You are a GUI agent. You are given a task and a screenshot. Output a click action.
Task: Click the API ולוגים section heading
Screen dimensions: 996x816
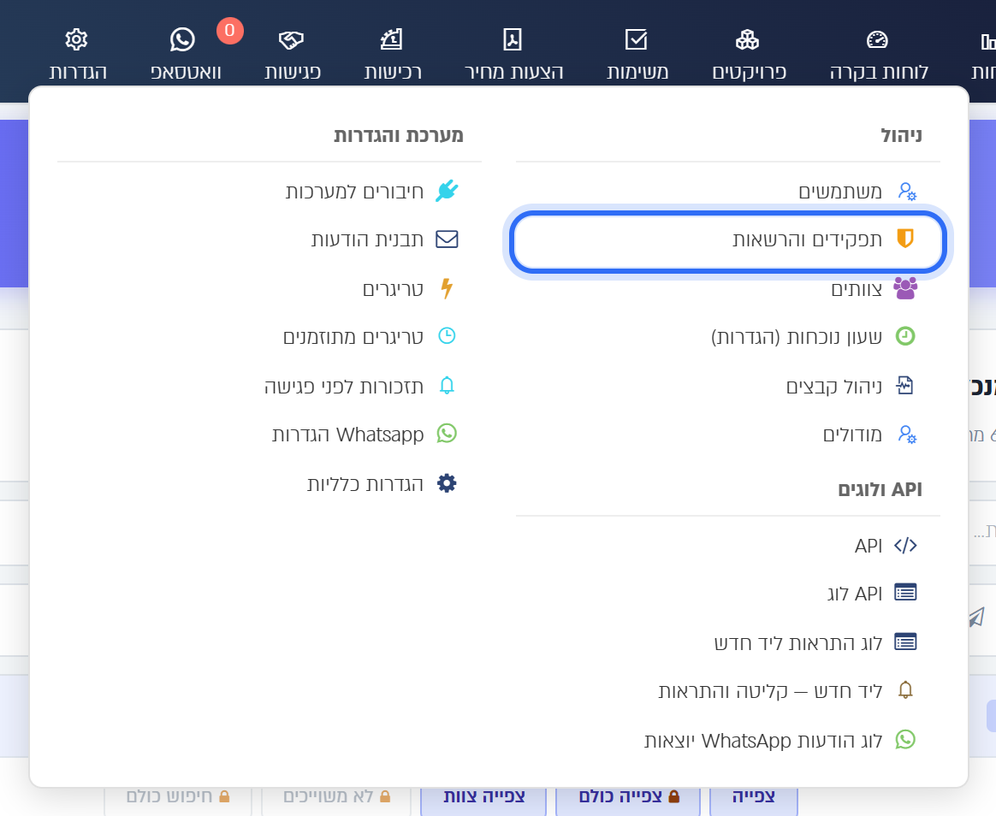pos(880,489)
